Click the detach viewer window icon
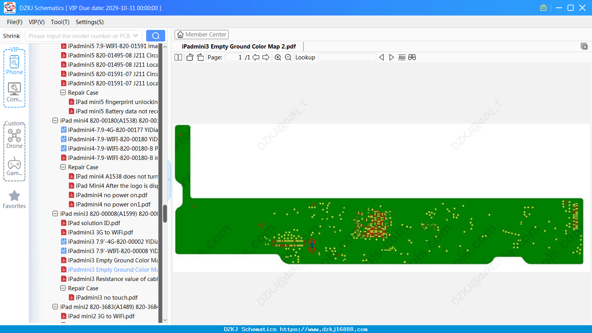The width and height of the screenshot is (592, 333). click(x=584, y=46)
